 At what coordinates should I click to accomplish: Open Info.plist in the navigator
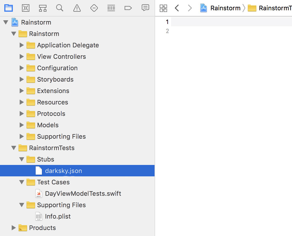click(58, 216)
